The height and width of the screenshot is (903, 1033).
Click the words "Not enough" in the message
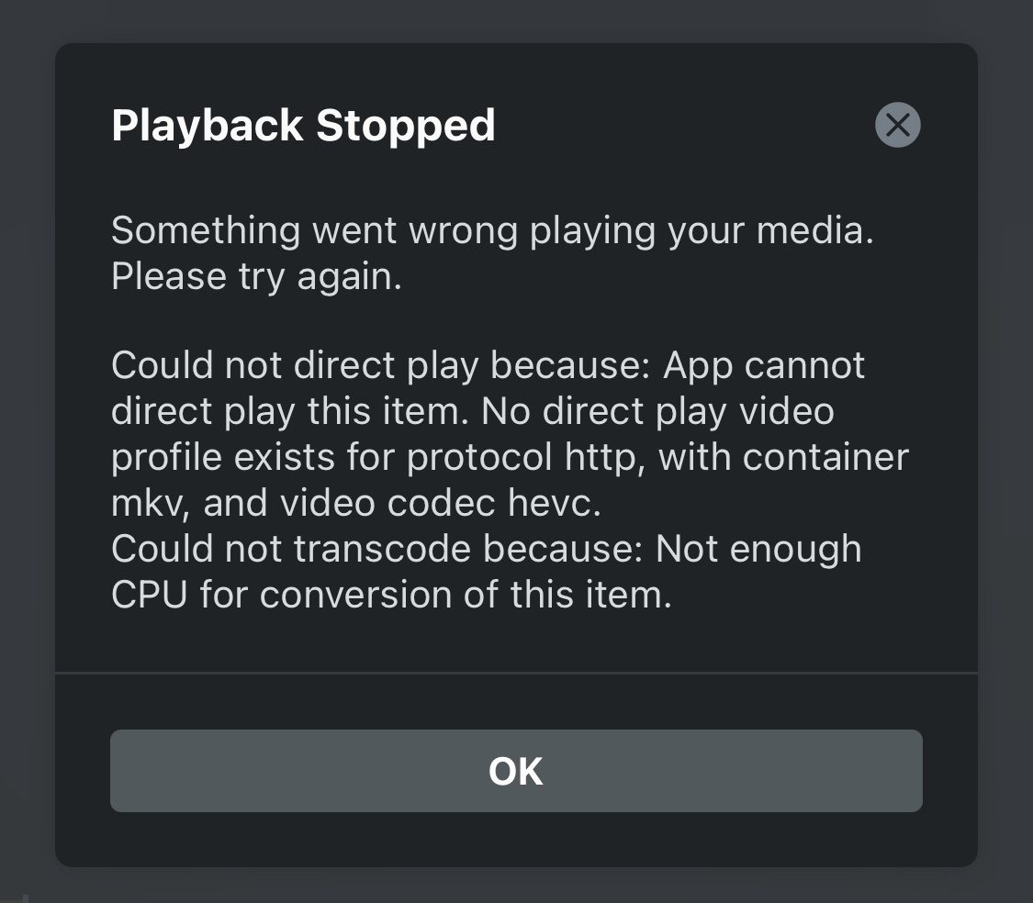click(758, 550)
